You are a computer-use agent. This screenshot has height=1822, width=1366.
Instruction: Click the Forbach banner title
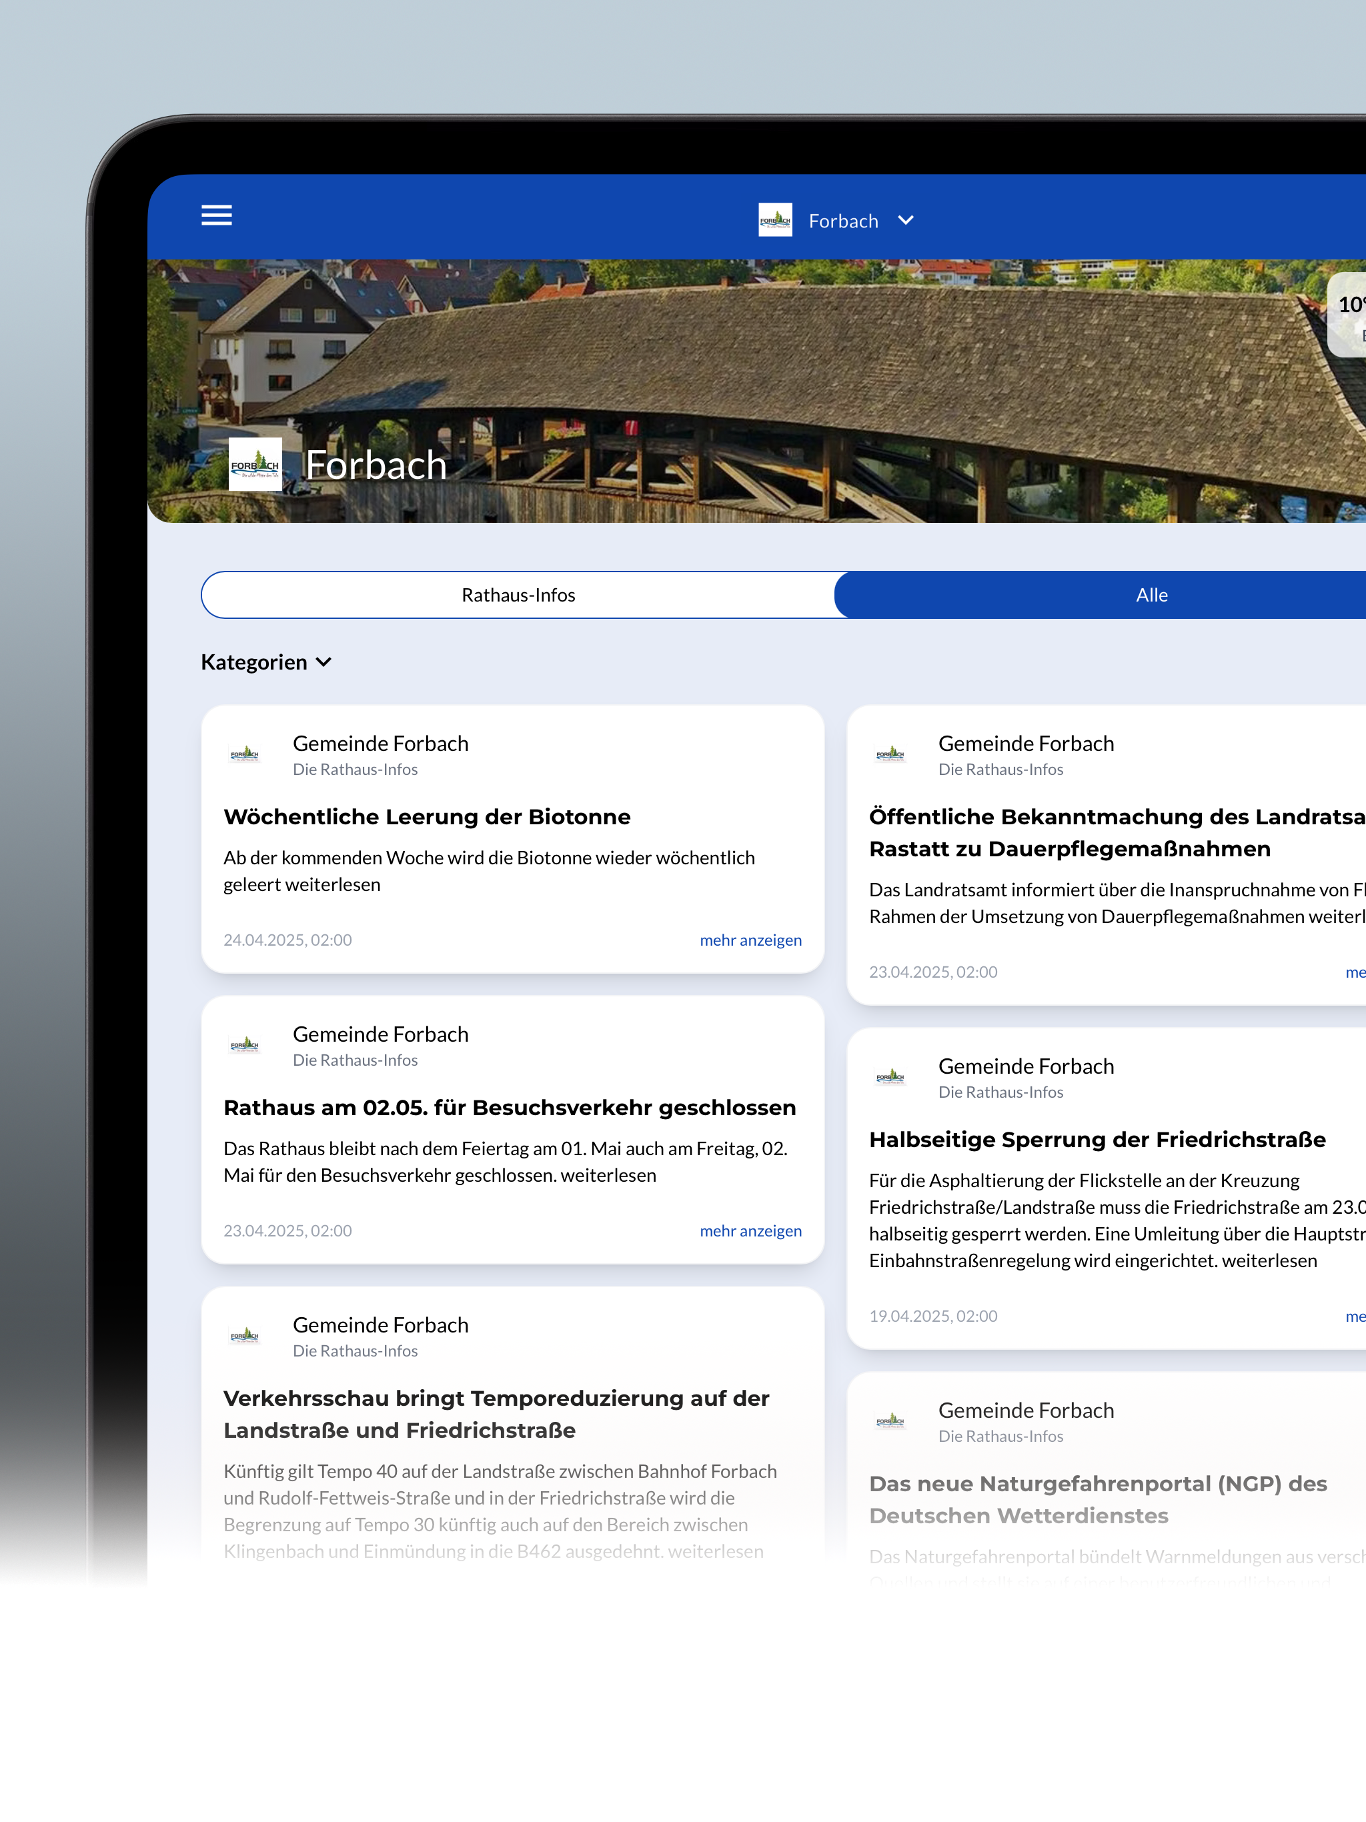[x=376, y=466]
